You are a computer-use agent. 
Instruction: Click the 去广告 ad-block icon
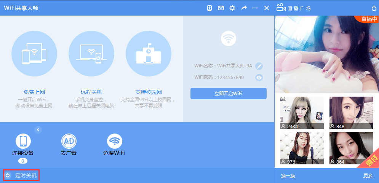[x=69, y=141]
